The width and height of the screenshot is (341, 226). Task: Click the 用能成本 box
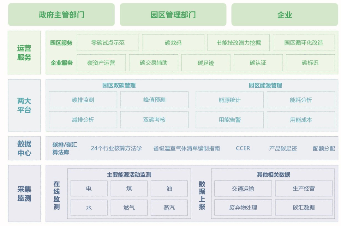[x=301, y=120]
